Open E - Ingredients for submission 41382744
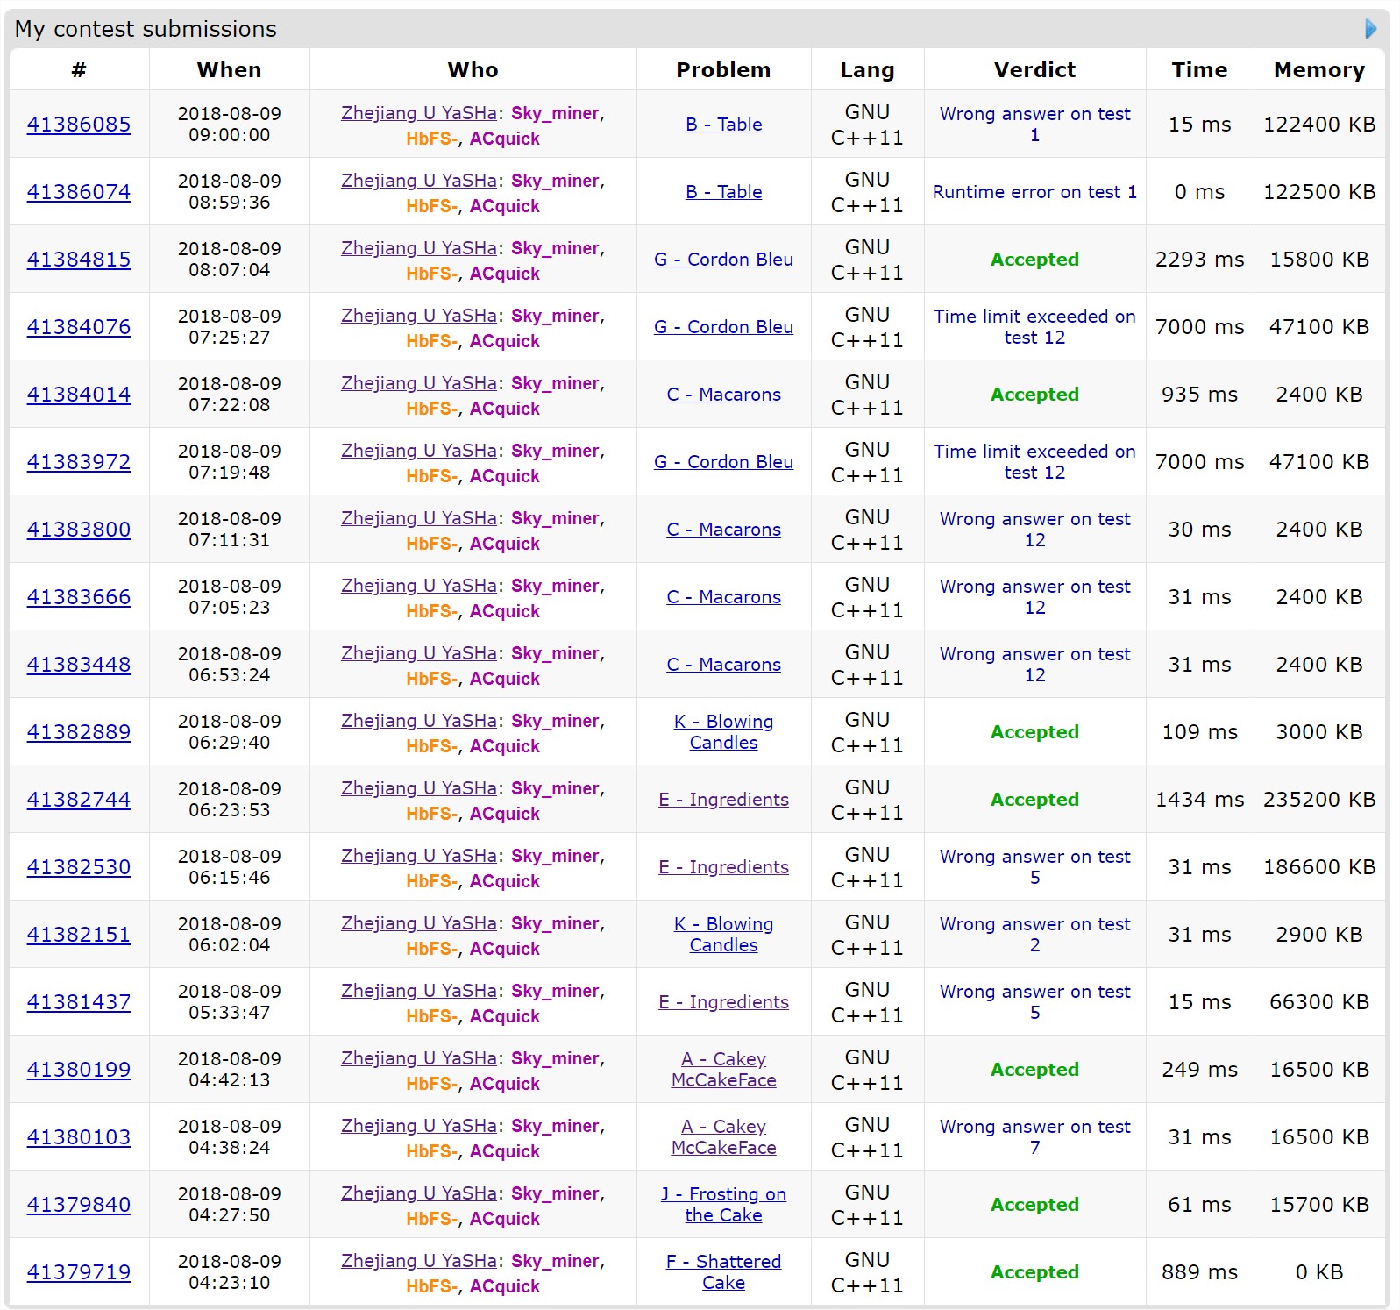The width and height of the screenshot is (1400, 1310). 723,800
